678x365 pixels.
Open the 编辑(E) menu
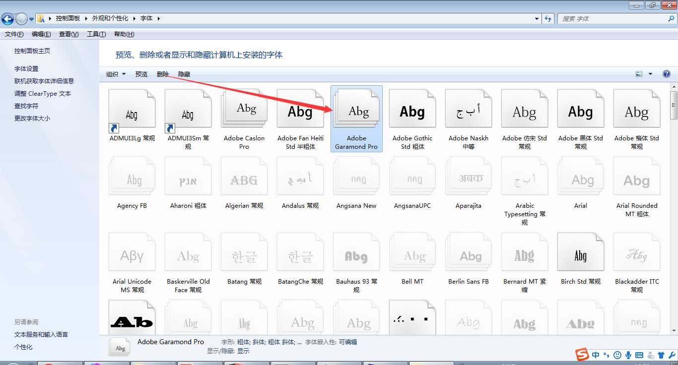[41, 34]
